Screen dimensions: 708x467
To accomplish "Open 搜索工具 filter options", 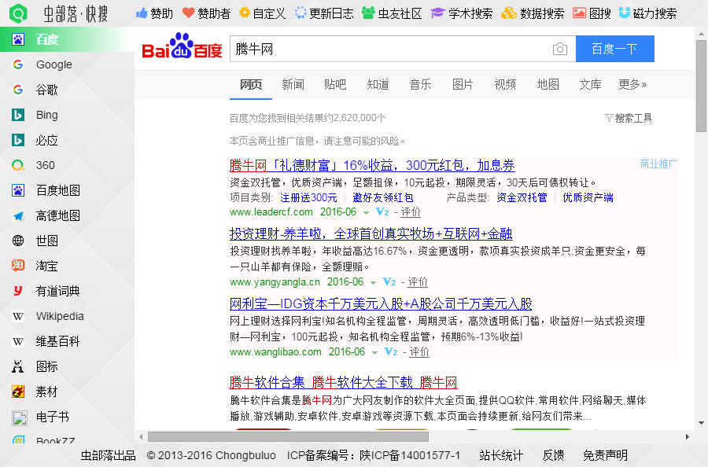I will click(x=629, y=118).
